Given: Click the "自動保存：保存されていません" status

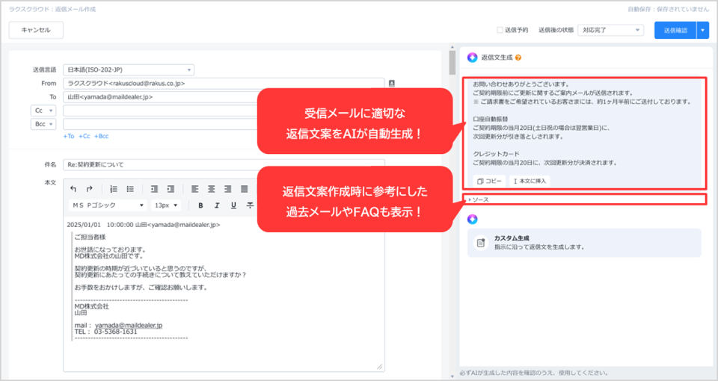Looking at the screenshot, I should tap(668, 9).
